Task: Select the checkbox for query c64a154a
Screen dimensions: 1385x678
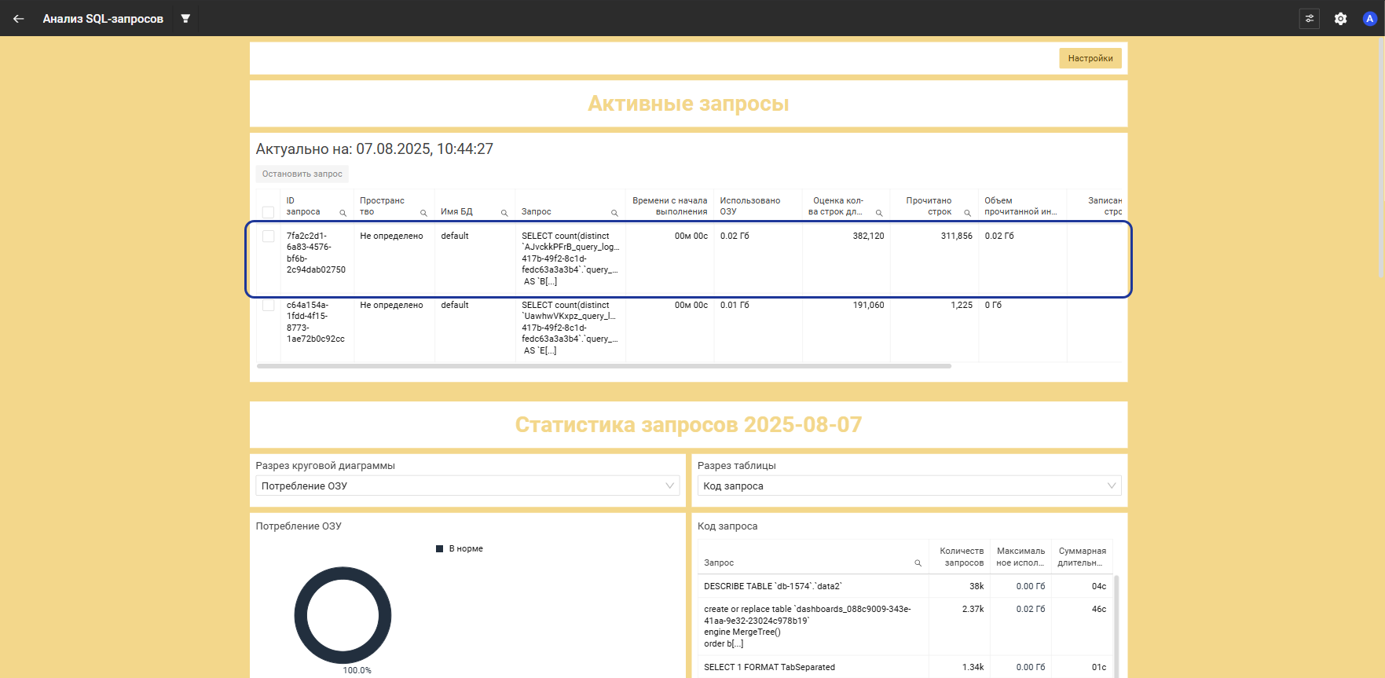Action: click(x=269, y=306)
